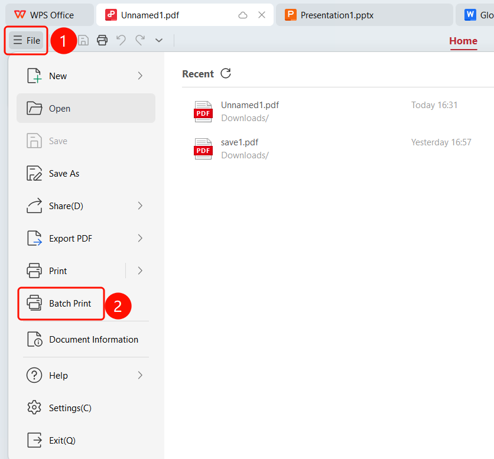Viewport: 494px width, 459px height.
Task: Click Print in the File menu
Action: pos(71,271)
